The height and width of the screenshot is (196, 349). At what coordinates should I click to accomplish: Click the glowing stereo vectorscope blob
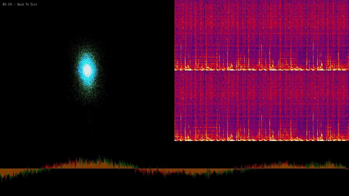[87, 70]
